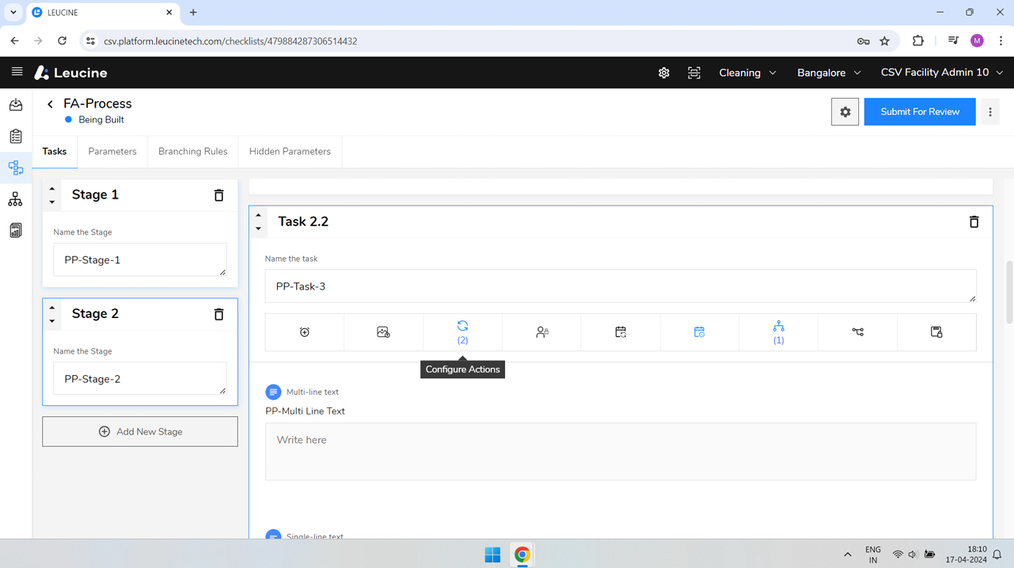The image size is (1014, 568).
Task: Click the Leucine logo
Action: (70, 73)
